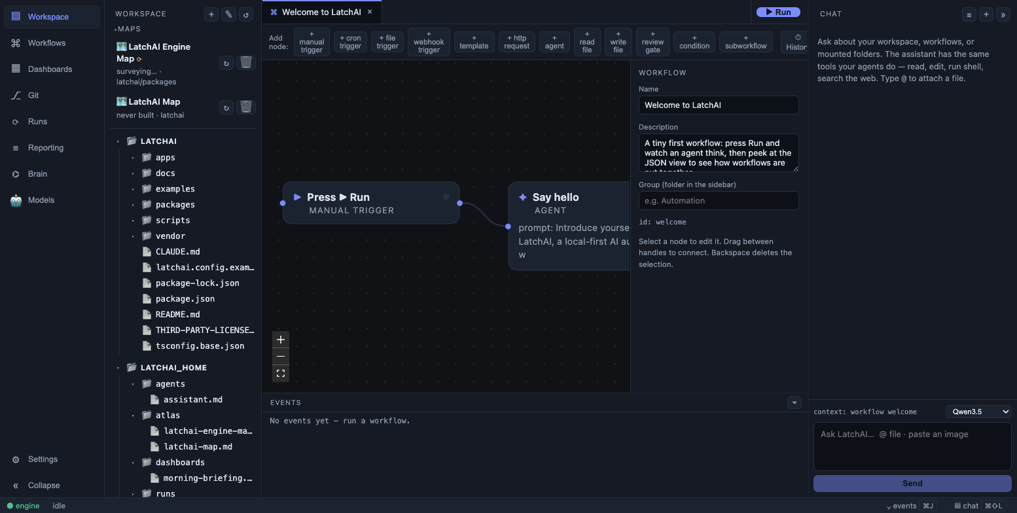Toggle chat panel from status bar
Screen dimensions: 1017x513
[x=980, y=506]
